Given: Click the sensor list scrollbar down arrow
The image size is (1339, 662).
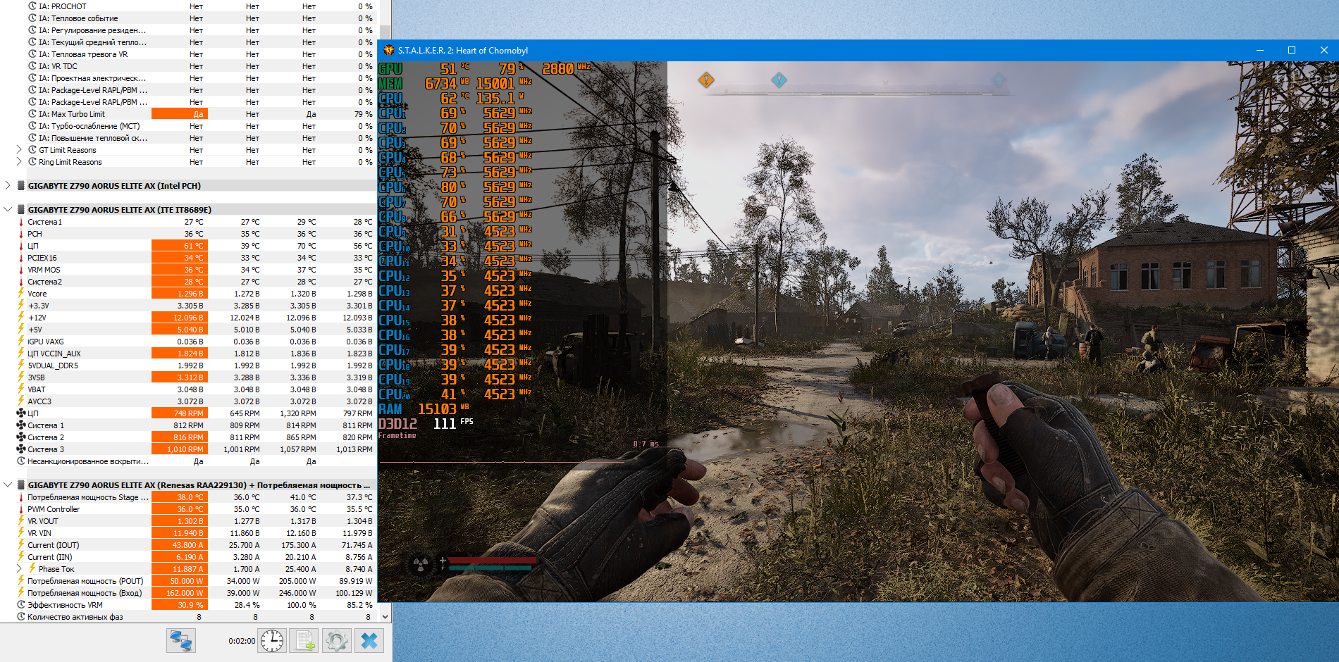Looking at the screenshot, I should pyautogui.click(x=385, y=617).
